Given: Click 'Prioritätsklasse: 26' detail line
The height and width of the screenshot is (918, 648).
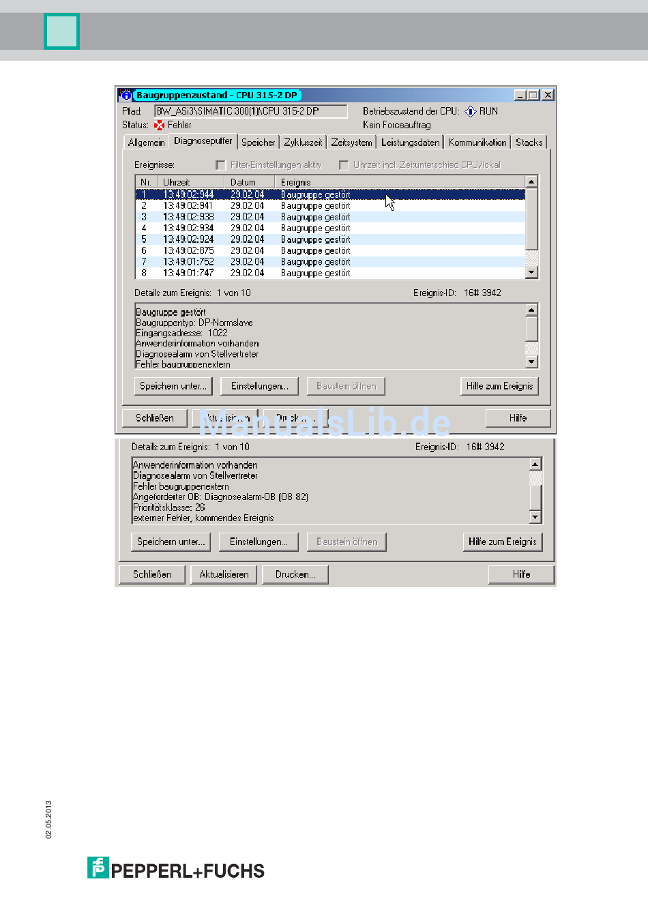Looking at the screenshot, I should pos(168,507).
